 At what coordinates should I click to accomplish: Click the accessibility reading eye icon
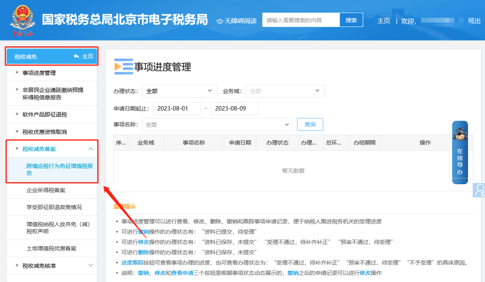[x=220, y=21]
